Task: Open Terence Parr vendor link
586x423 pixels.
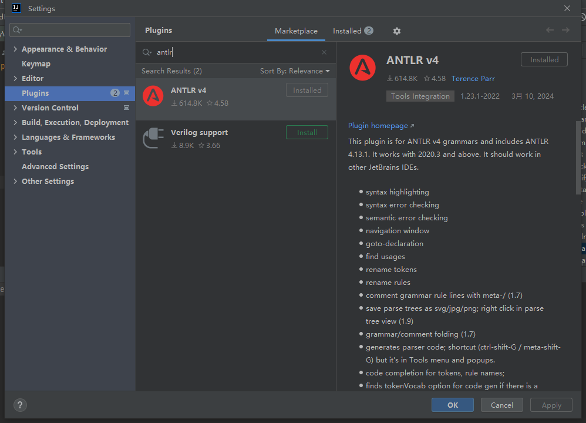Action: (473, 79)
